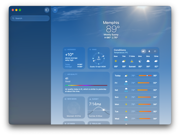180x136 pixels.
Task: Select the Now hourly forecast sun icon
Action: tap(116, 61)
